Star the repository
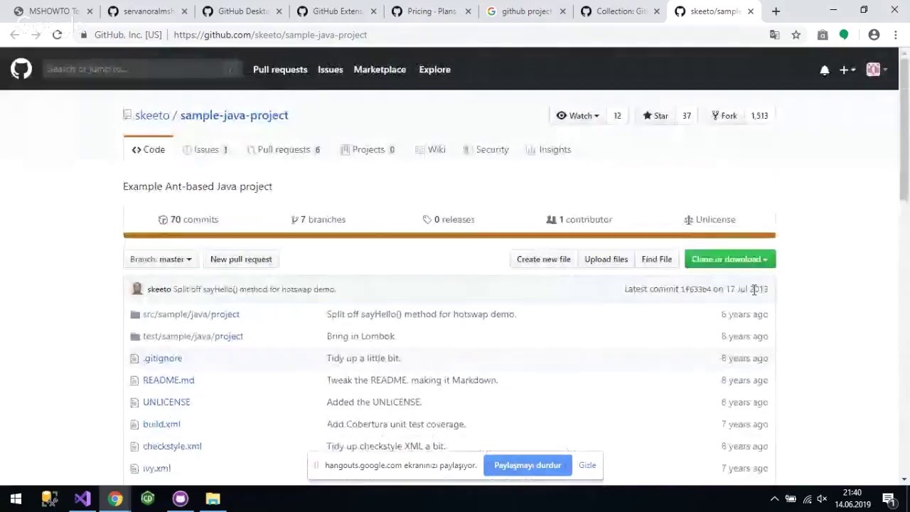 pos(655,116)
